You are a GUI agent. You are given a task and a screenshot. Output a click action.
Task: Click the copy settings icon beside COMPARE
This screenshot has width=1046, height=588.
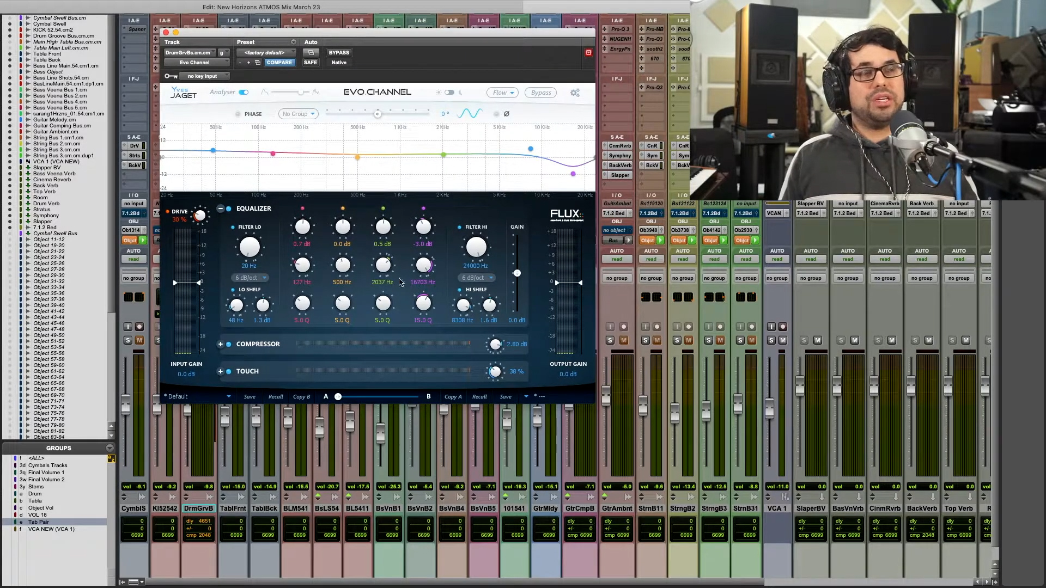(x=258, y=63)
